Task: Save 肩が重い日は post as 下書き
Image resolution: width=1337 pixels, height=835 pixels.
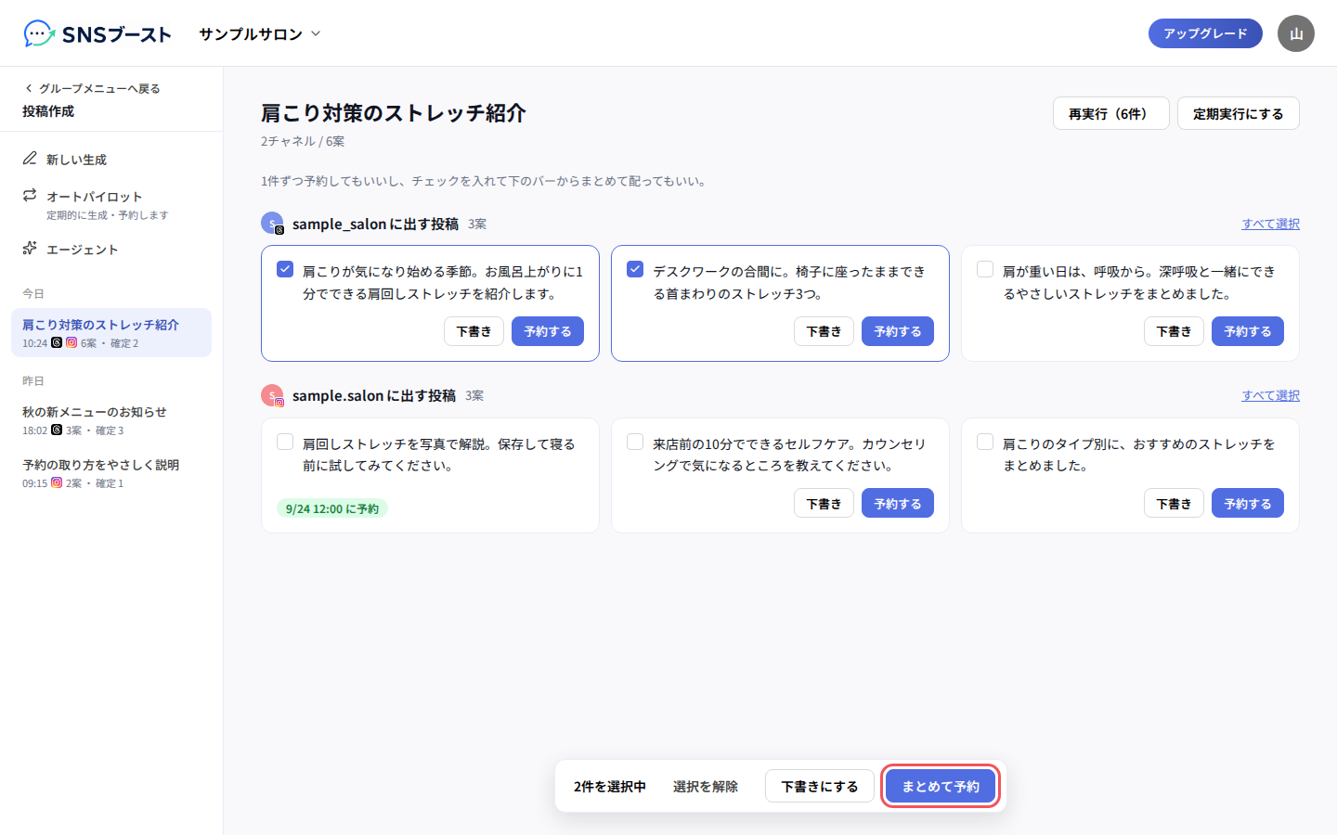Action: (1174, 331)
